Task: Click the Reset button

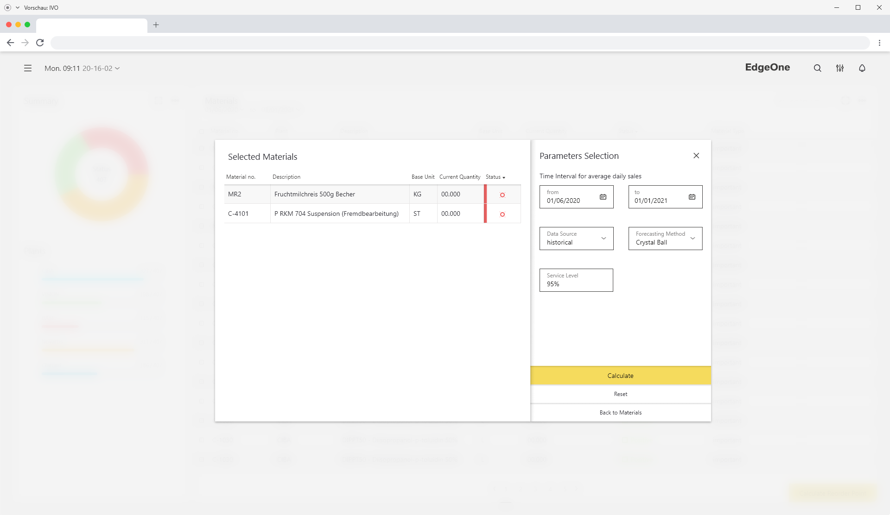Action: [x=620, y=394]
